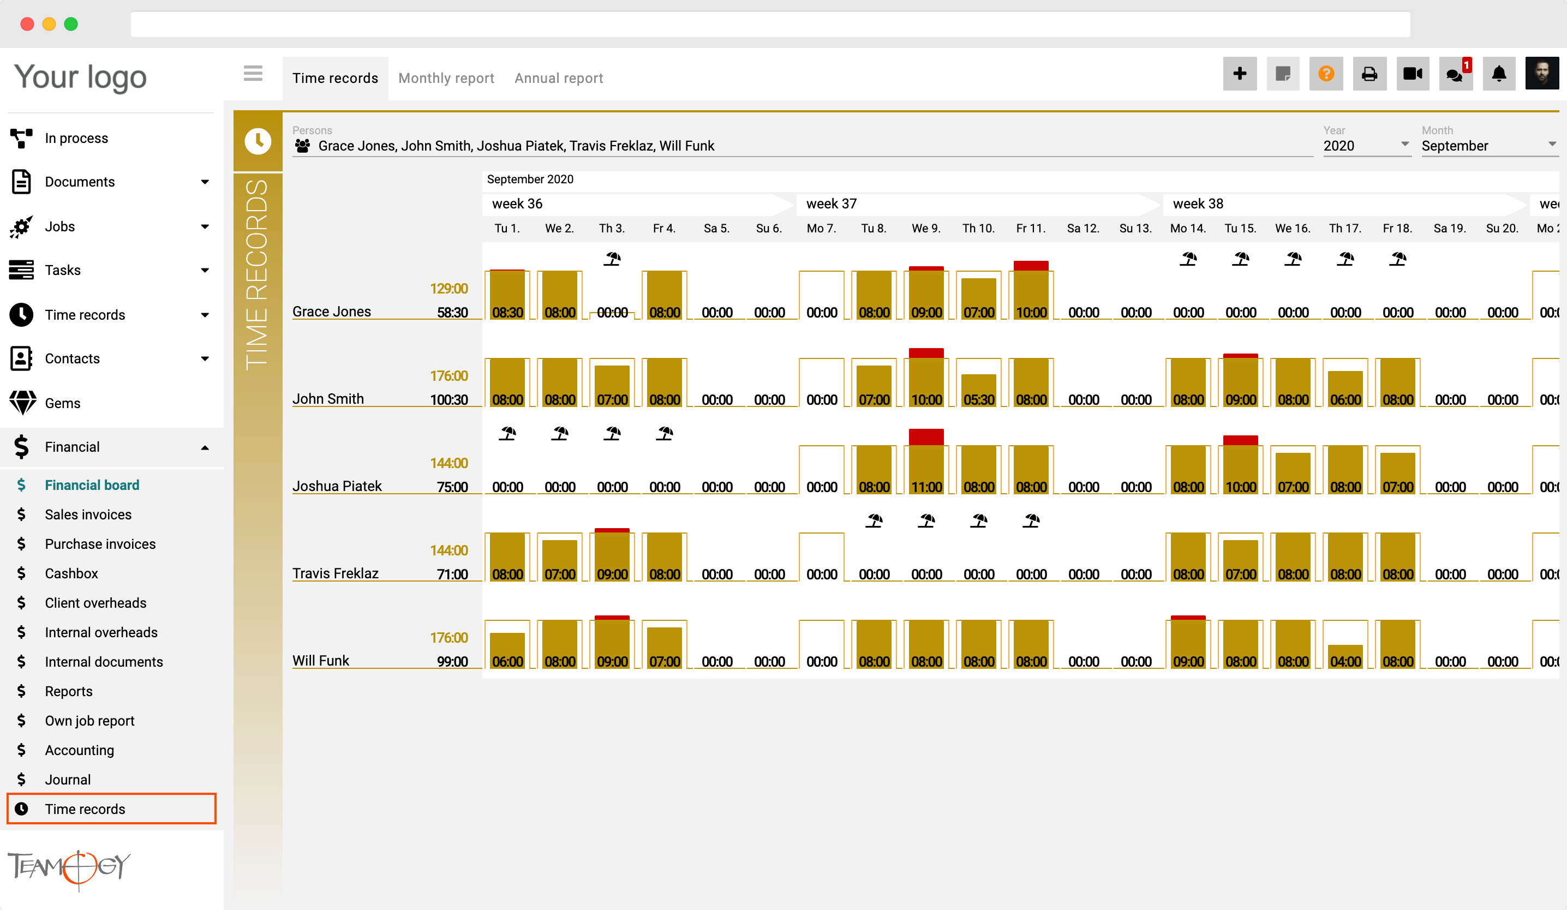Switch to the Annual report tab
Viewport: 1567px width, 910px height.
click(558, 79)
